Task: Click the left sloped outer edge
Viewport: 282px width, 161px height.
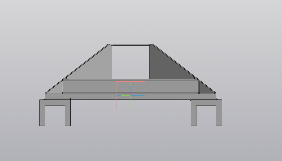Action: (x=78, y=68)
